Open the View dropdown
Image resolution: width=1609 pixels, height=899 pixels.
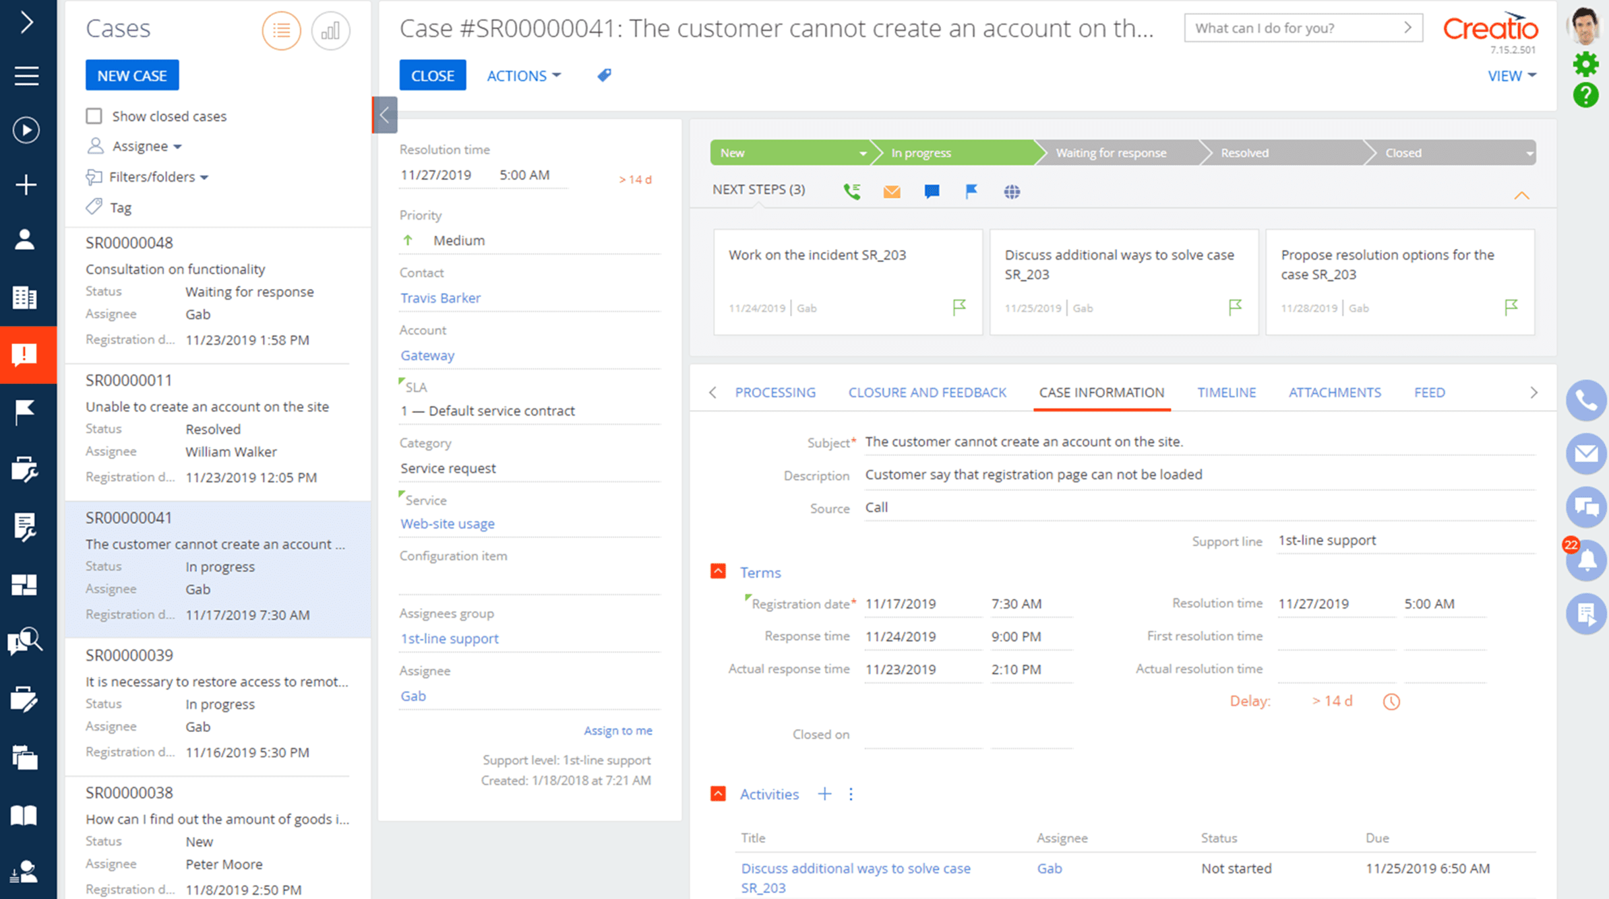click(1512, 75)
